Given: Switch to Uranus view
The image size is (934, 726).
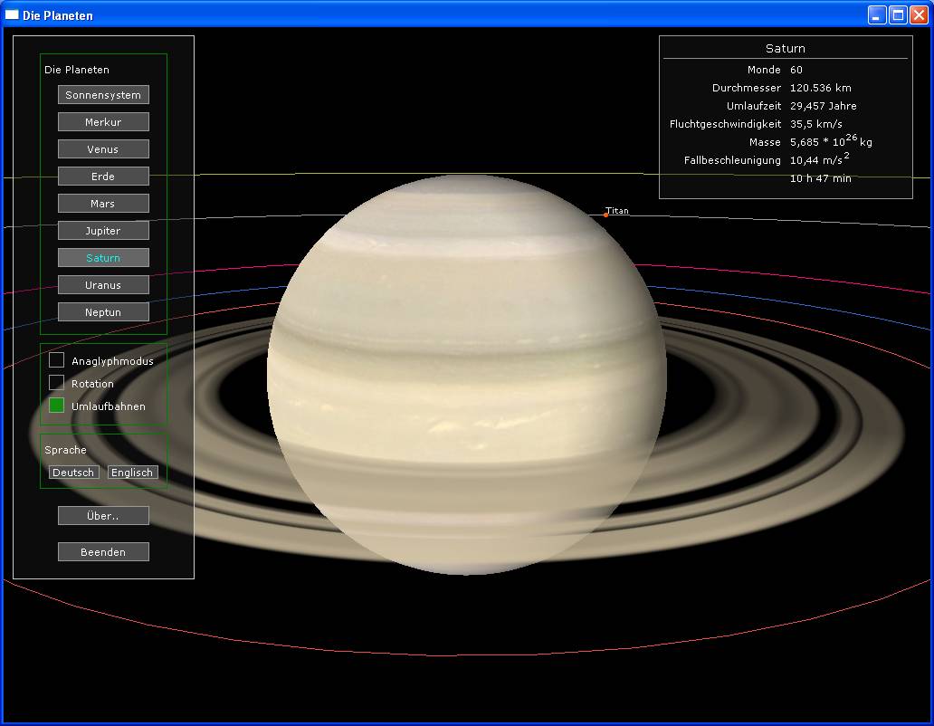Looking at the screenshot, I should click(103, 285).
